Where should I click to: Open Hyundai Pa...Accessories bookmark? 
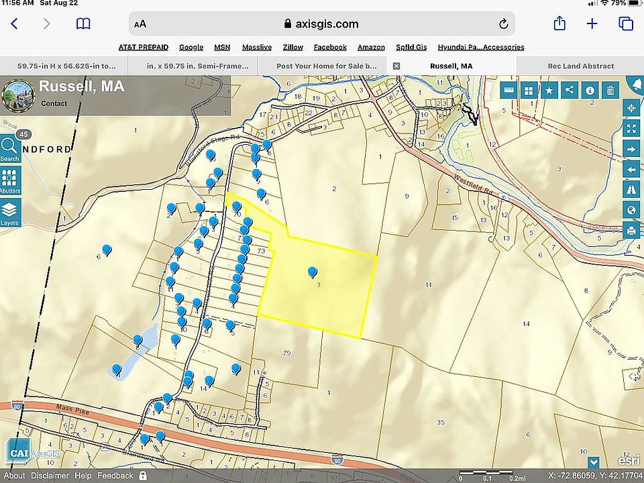[481, 47]
